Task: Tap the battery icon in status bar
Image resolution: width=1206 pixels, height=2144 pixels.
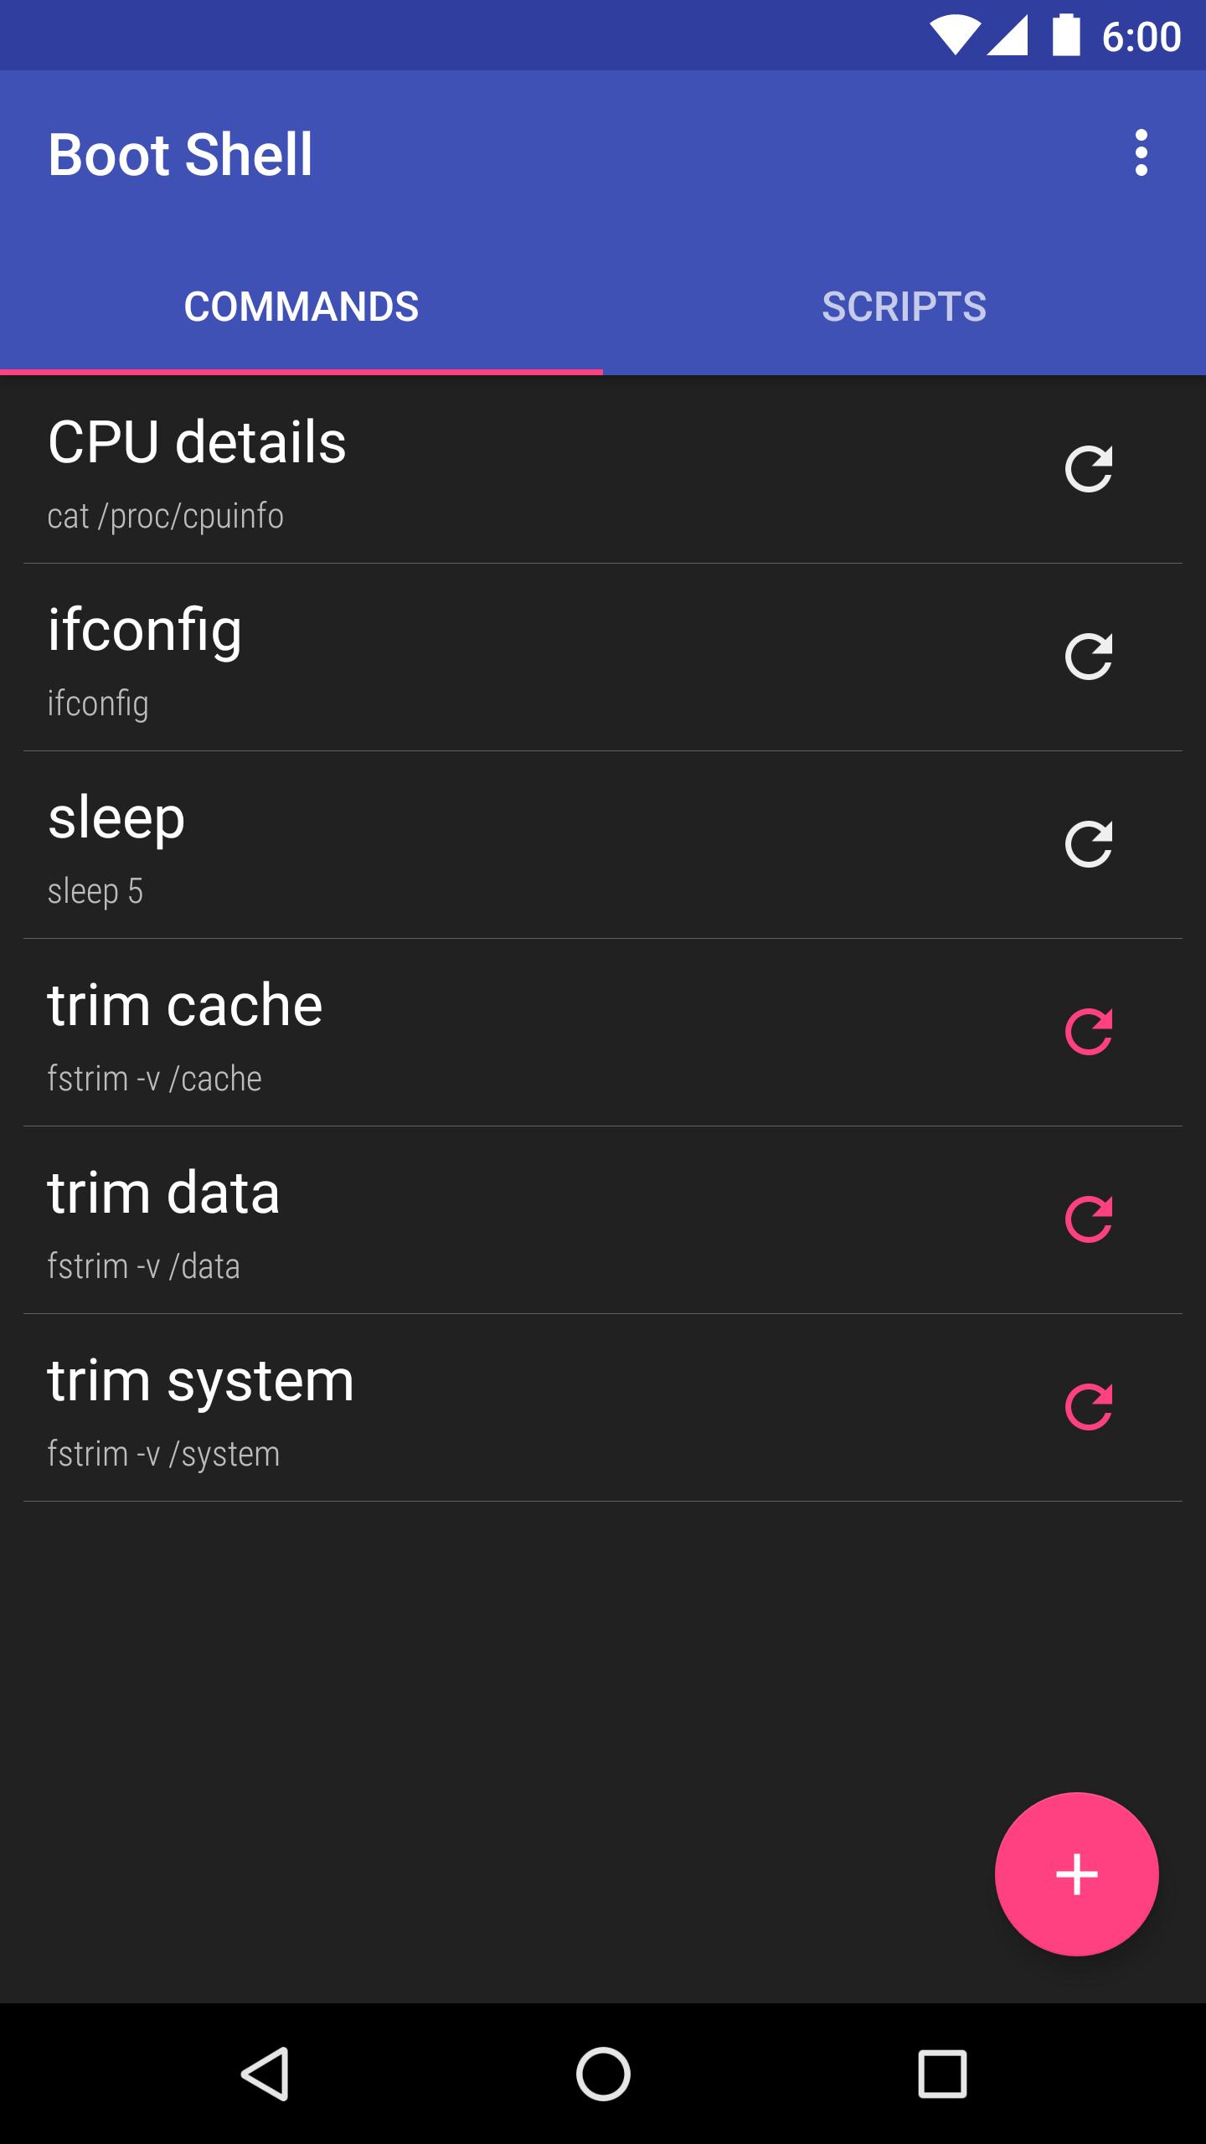Action: [x=1065, y=36]
